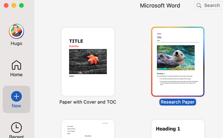
Task: Click the Research Paper label
Action: [x=178, y=102]
